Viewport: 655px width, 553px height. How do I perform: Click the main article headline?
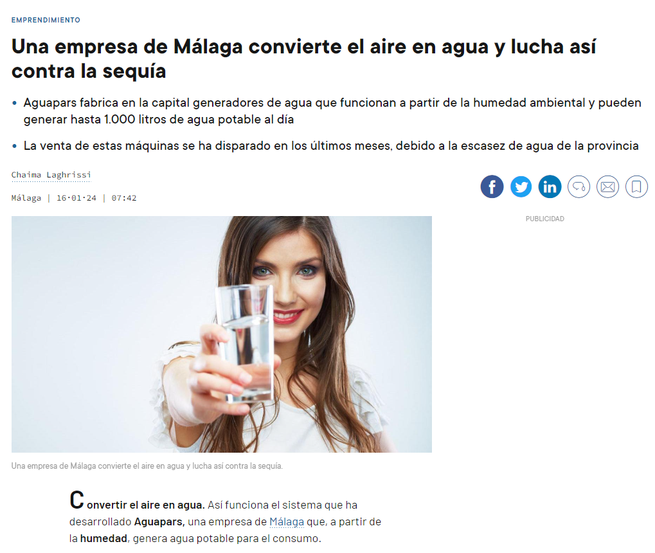[x=303, y=59]
